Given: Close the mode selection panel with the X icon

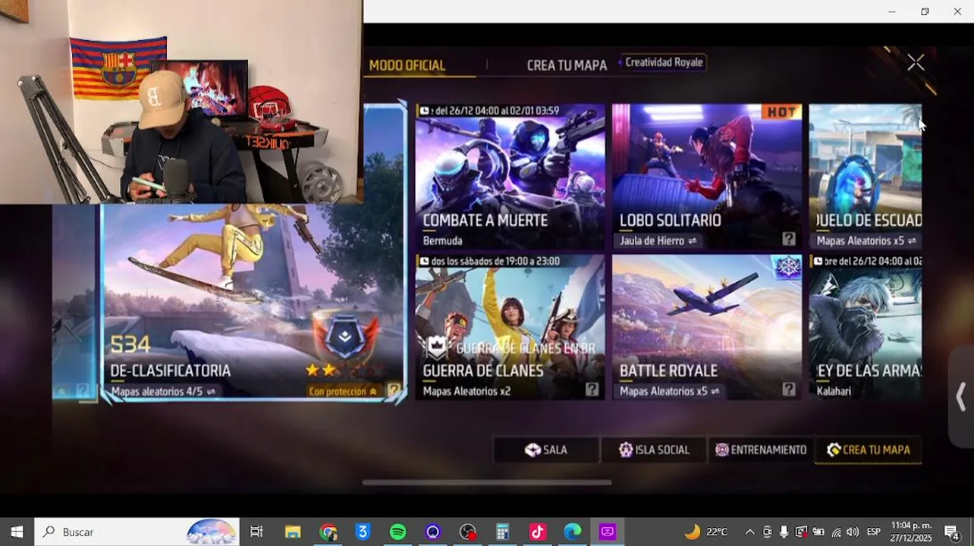Looking at the screenshot, I should coord(916,63).
